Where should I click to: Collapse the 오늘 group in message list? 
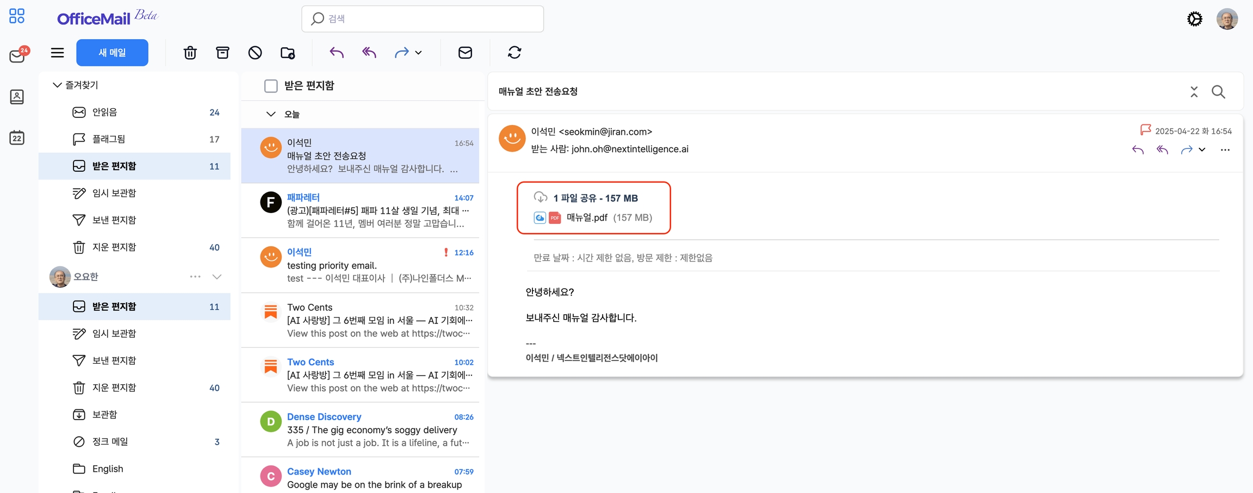pyautogui.click(x=271, y=114)
